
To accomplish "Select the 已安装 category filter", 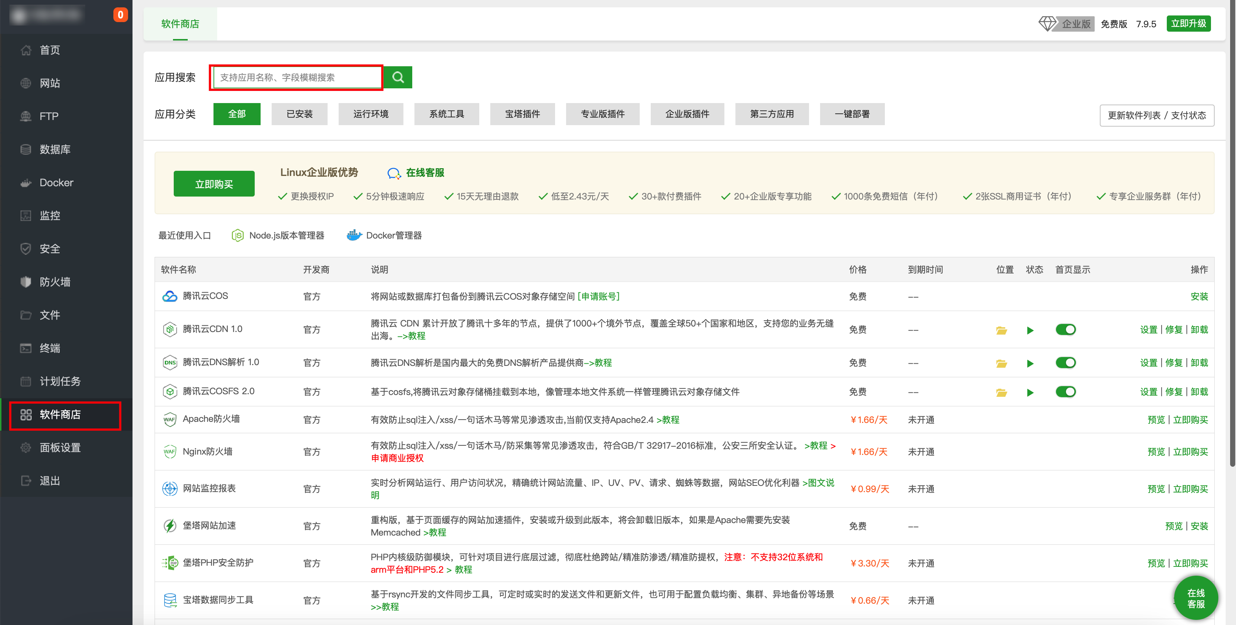I will point(299,114).
